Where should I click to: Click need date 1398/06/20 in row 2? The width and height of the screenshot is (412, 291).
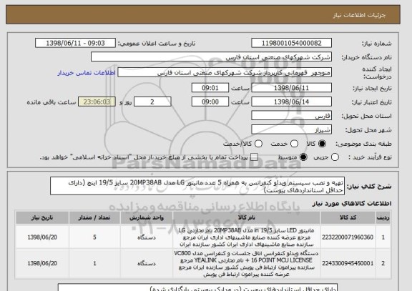coord(42,263)
